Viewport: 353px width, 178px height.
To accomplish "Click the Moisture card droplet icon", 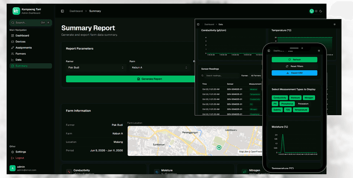I will 157,172.
